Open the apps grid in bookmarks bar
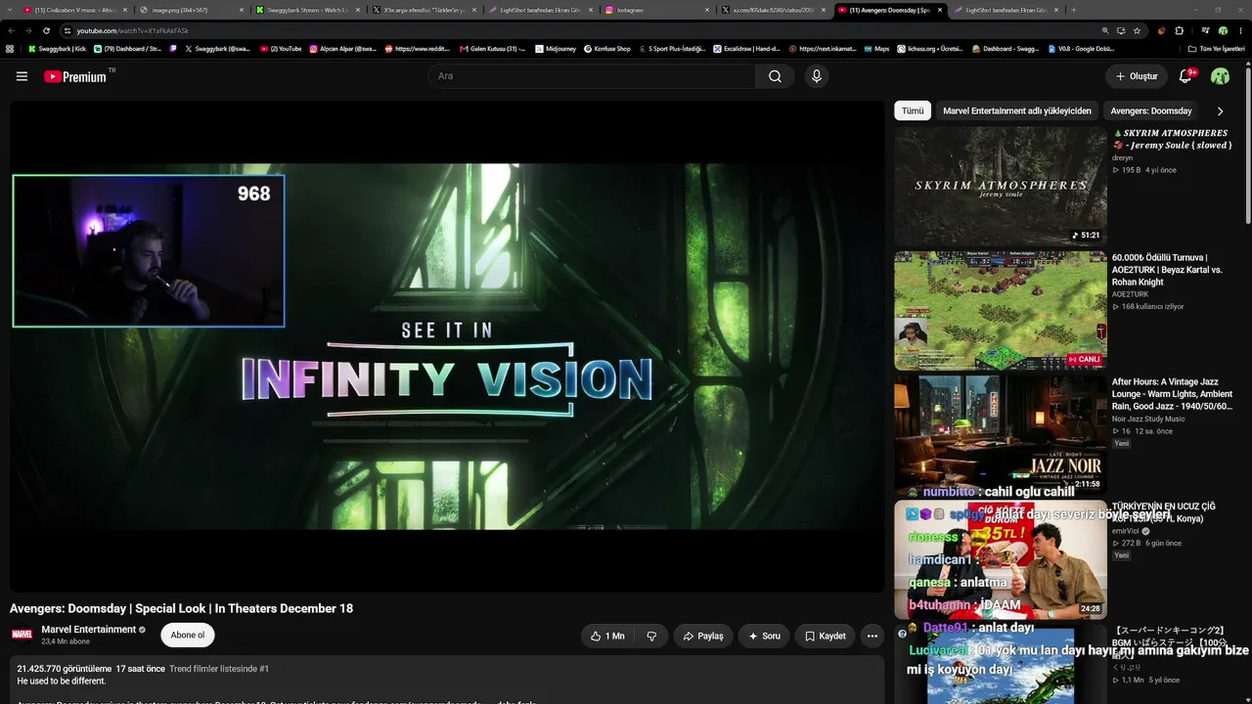The width and height of the screenshot is (1252, 704). [10, 48]
